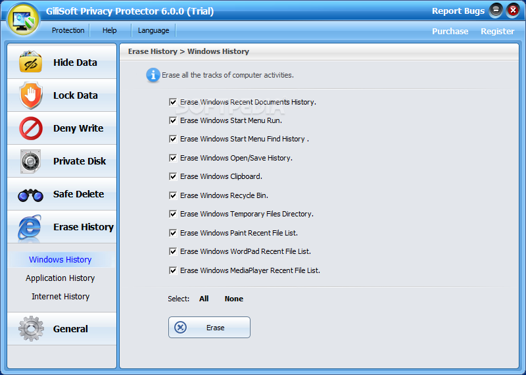Uncheck Erase Windows Start Menu Run
The image size is (526, 375).
point(173,120)
